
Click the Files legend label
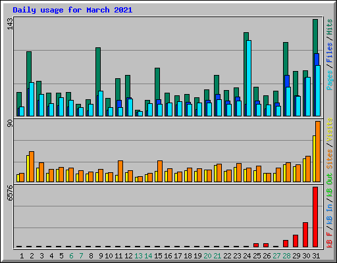click(330, 52)
